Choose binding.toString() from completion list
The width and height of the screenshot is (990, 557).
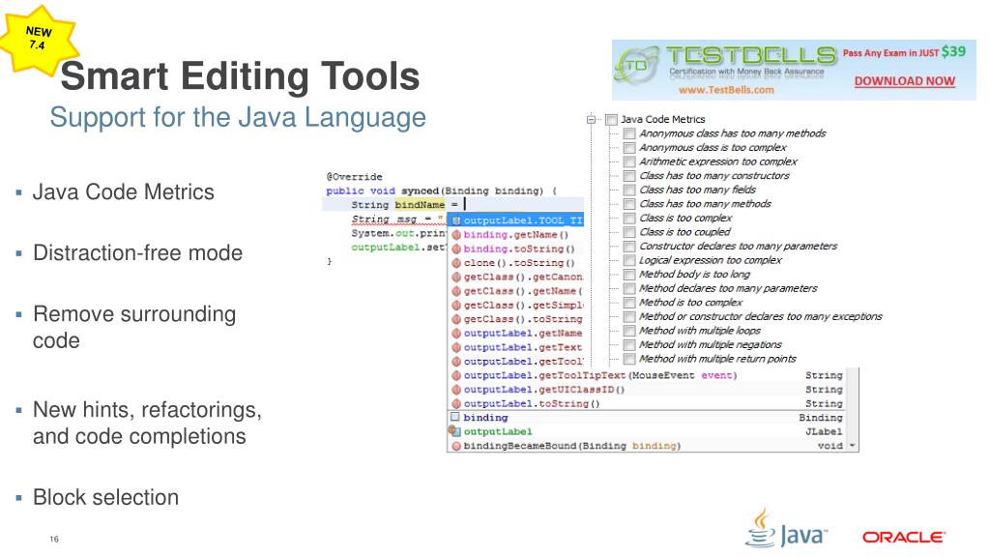coord(519,249)
